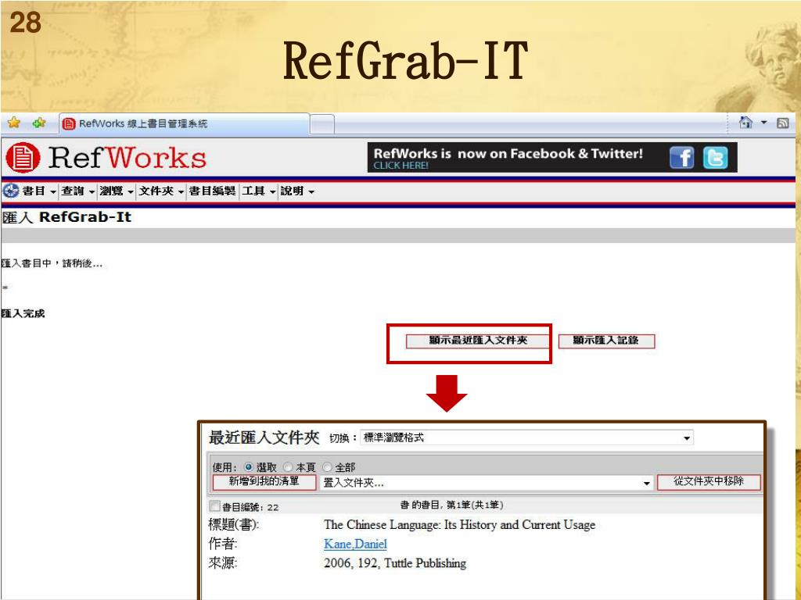801x600 pixels.
Task: Click the Add to Favorites star icon
Action: tap(39, 123)
